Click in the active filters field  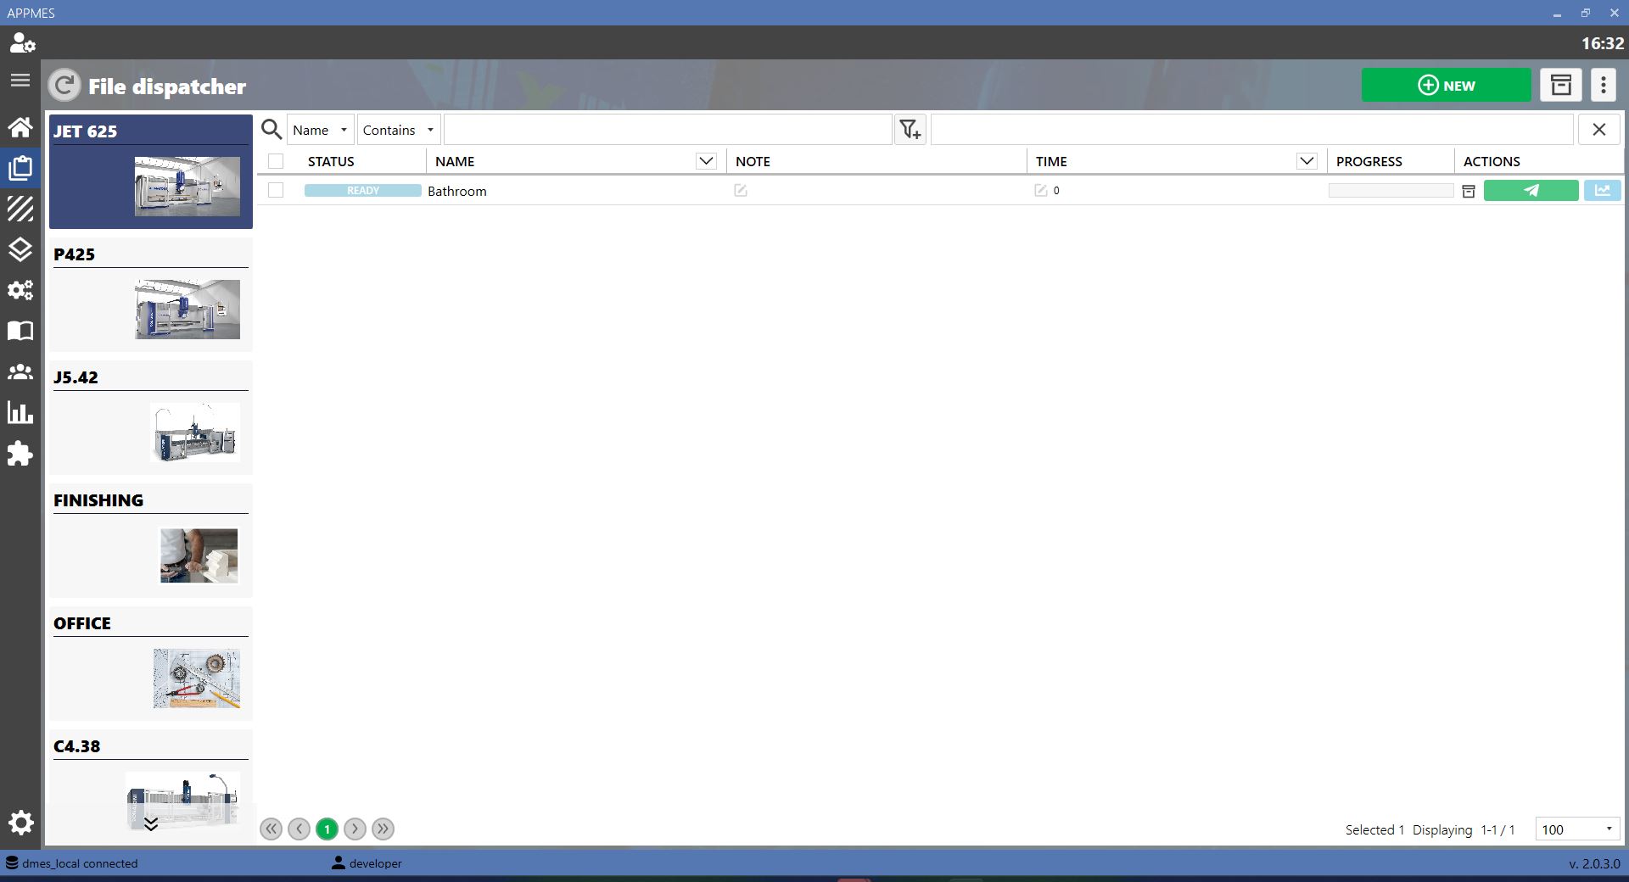coord(1252,130)
